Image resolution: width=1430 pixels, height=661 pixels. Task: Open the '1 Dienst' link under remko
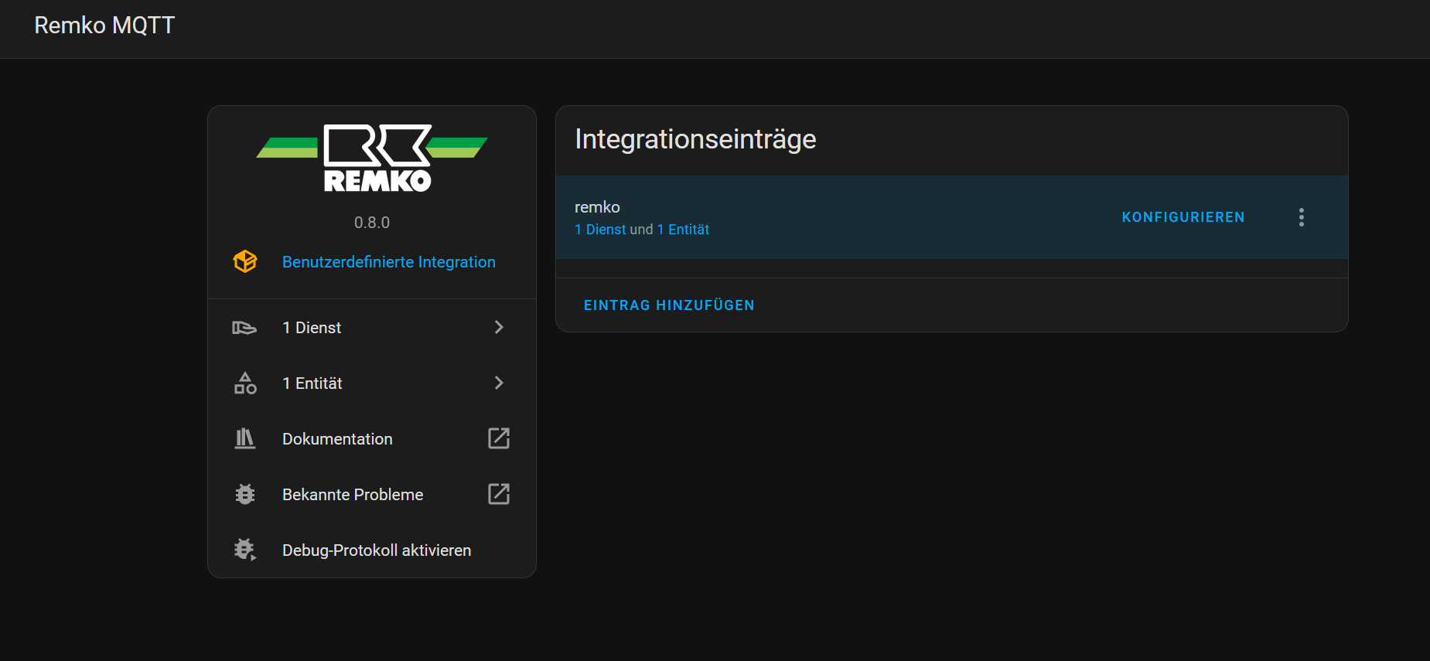point(600,230)
